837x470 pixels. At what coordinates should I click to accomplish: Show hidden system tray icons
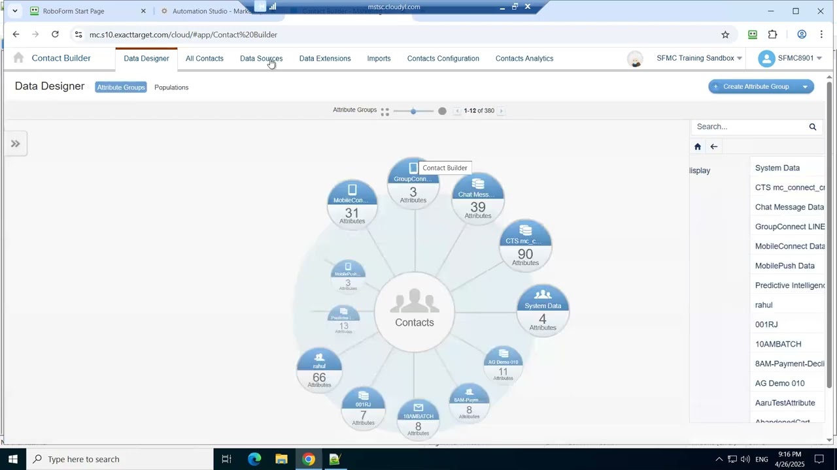point(719,459)
